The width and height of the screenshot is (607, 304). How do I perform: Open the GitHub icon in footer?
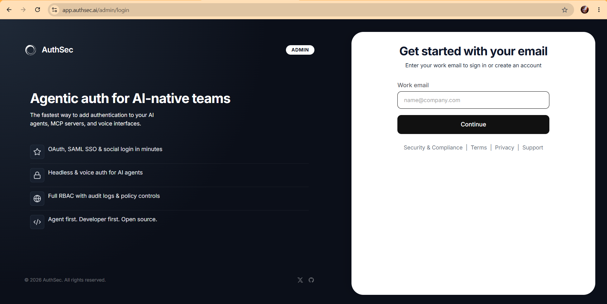[x=311, y=280]
